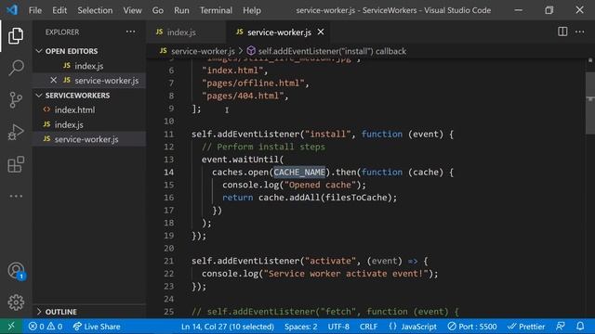Switch to the index.js editor tab
Image resolution: width=595 pixels, height=334 pixels.
(x=181, y=32)
